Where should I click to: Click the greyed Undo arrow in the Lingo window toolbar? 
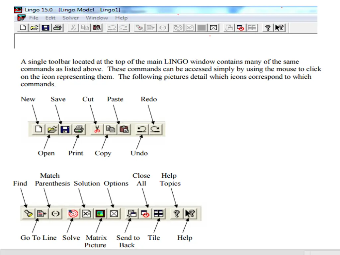pos(112,28)
